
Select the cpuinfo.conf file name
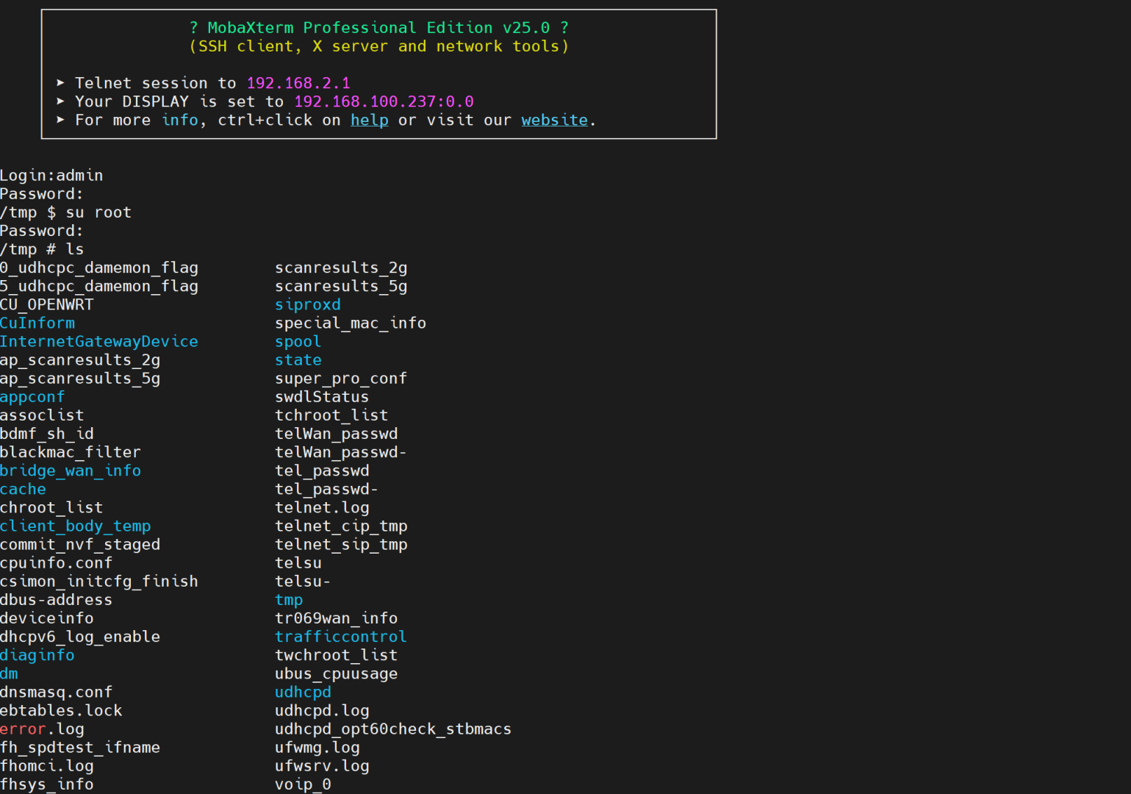click(57, 563)
